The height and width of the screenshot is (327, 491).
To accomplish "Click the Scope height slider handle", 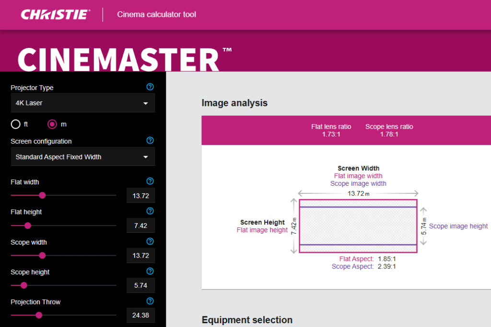I will [x=24, y=285].
